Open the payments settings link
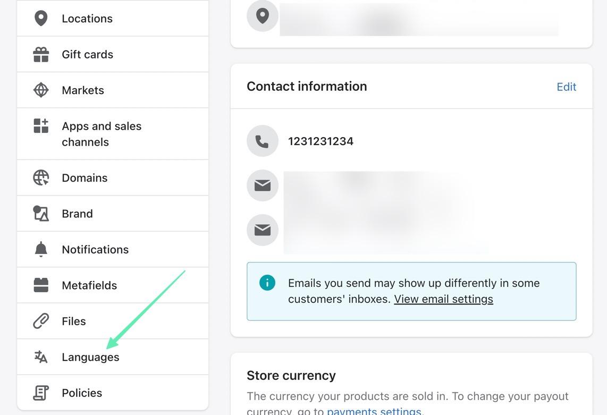Image resolution: width=607 pixels, height=415 pixels. pyautogui.click(x=374, y=411)
